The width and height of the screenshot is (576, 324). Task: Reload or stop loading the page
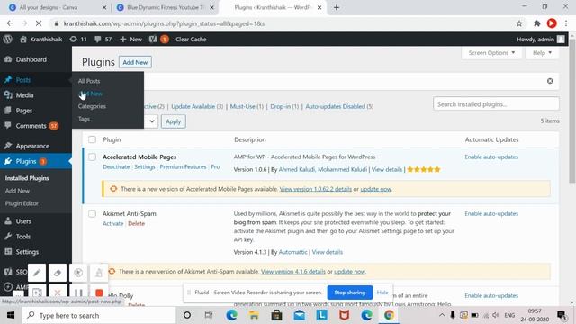click(x=39, y=23)
